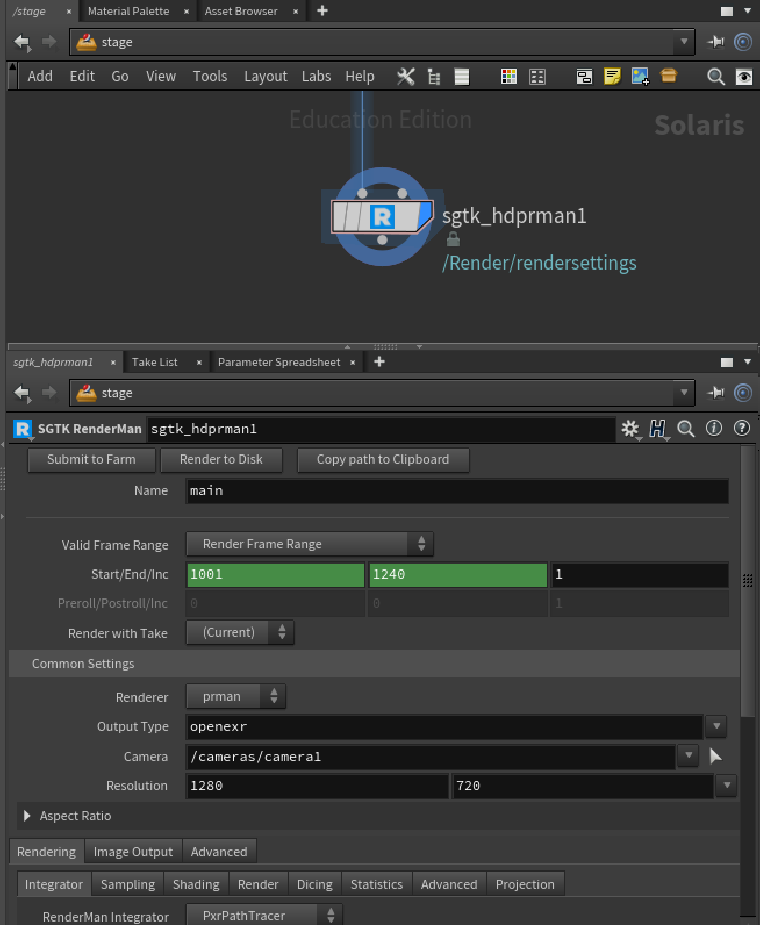760x925 pixels.
Task: Click parameter pane vertical scrollbar
Action: point(748,581)
